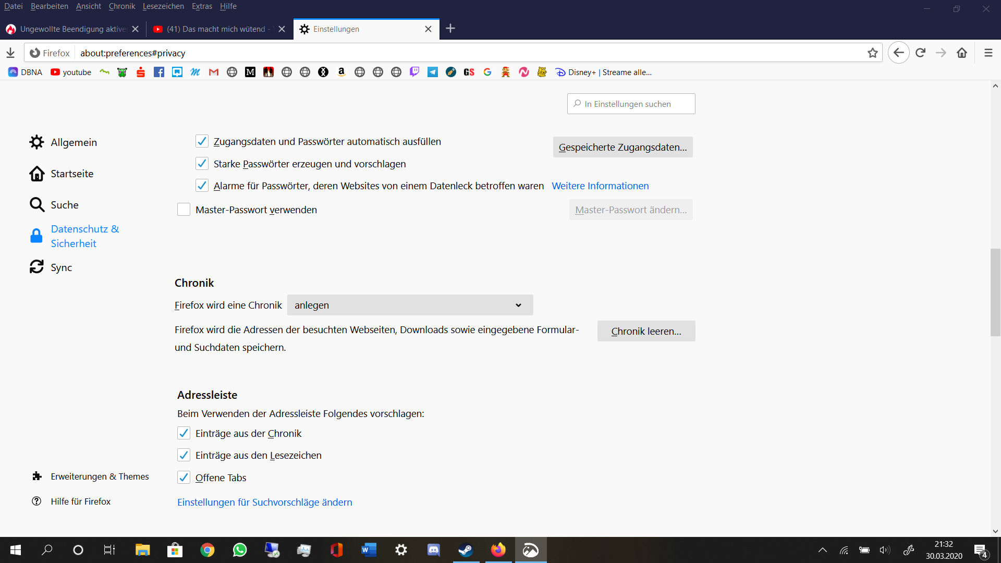
Task: Expand the Chronik anlegen dropdown
Action: tap(410, 305)
